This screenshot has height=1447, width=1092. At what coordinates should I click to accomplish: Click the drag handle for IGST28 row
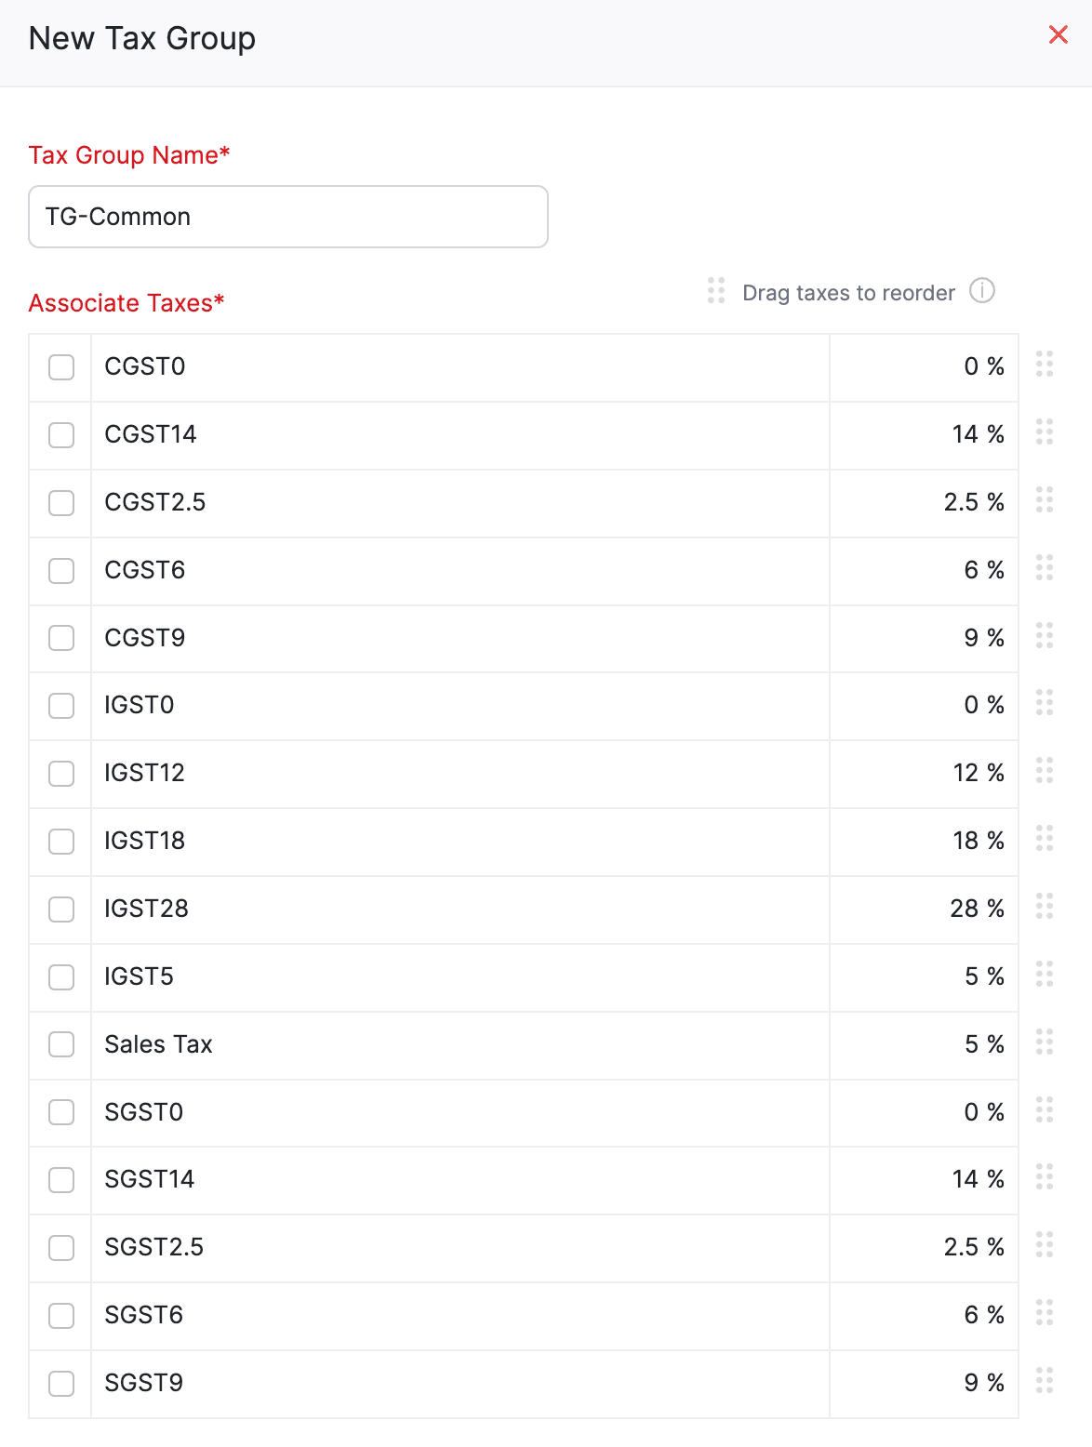[1045, 906]
